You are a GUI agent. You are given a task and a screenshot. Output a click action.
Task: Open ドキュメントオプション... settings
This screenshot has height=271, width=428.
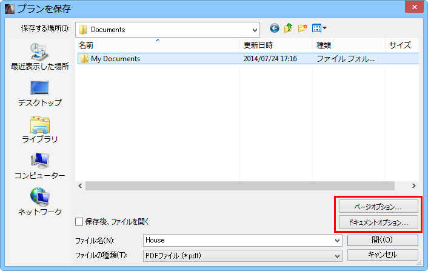(378, 222)
